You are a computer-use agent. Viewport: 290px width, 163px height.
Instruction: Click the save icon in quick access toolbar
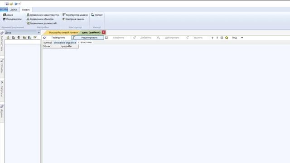coord(7,4)
